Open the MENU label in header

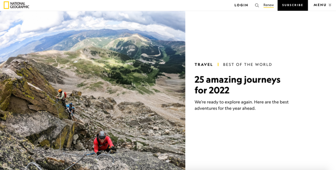(x=320, y=5)
